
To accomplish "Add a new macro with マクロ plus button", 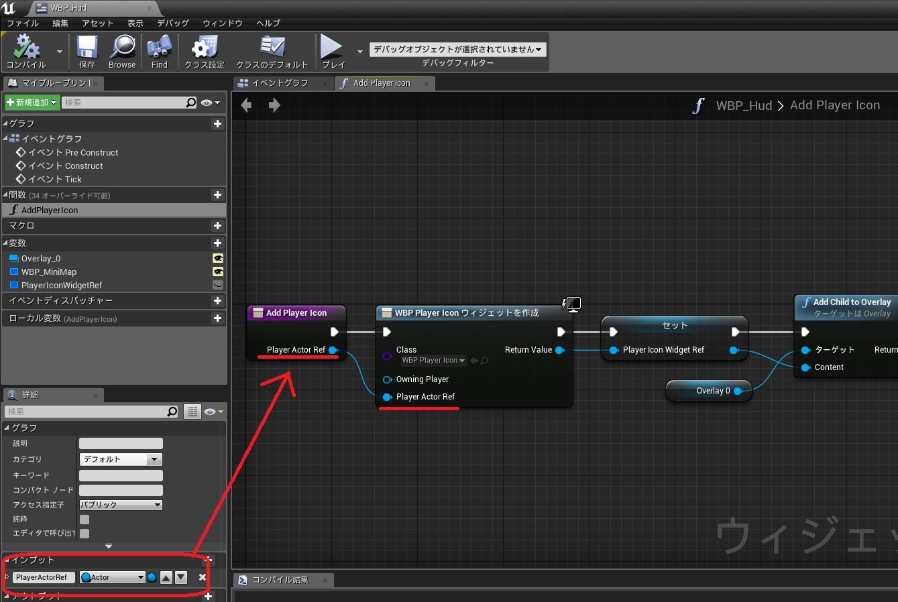I will (217, 226).
